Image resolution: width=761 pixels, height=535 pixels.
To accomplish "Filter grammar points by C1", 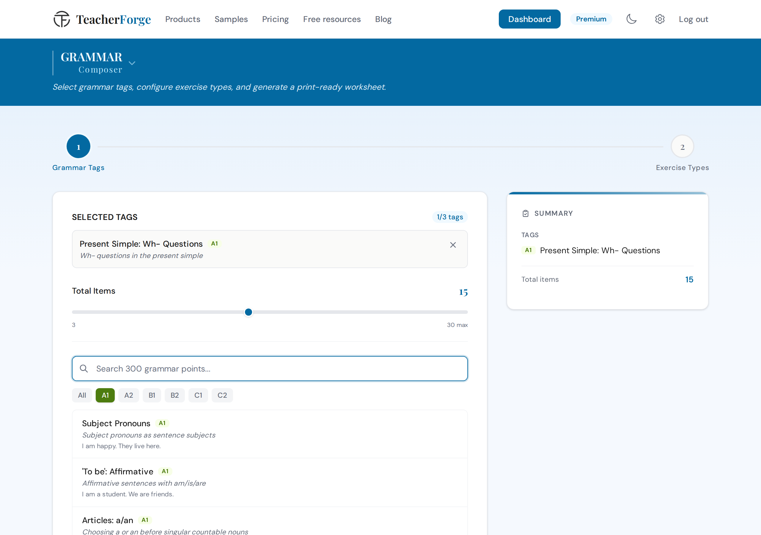I will coord(198,395).
